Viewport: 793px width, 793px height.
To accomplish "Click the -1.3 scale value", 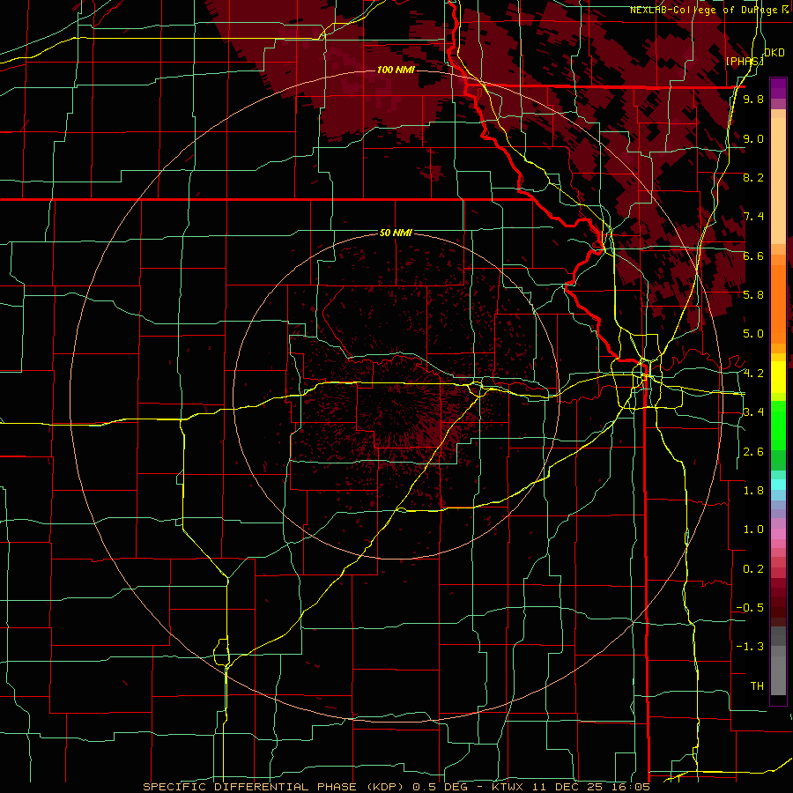I will point(750,647).
